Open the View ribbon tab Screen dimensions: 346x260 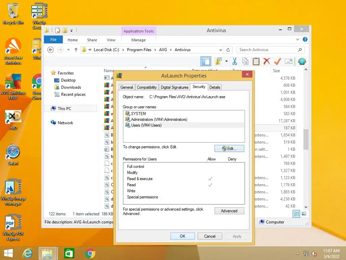coord(111,40)
